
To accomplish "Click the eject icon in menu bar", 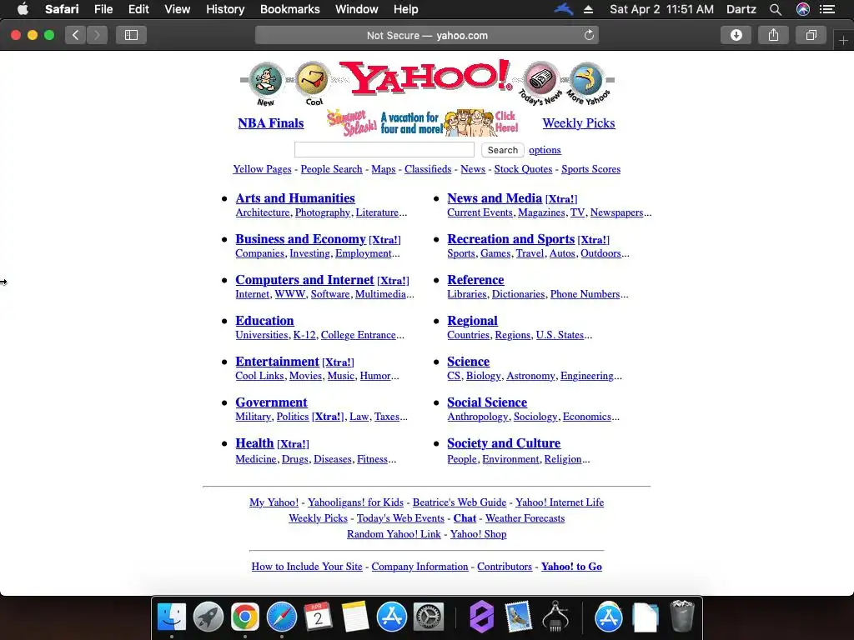I will [x=588, y=9].
